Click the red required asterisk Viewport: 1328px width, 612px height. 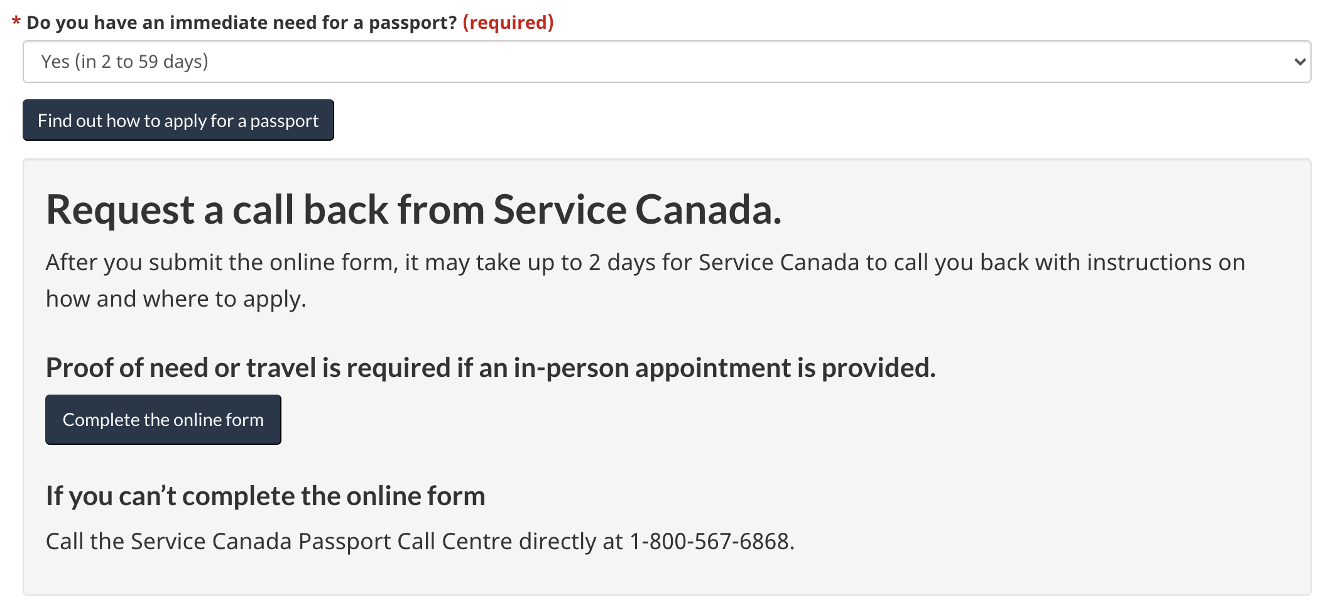16,23
